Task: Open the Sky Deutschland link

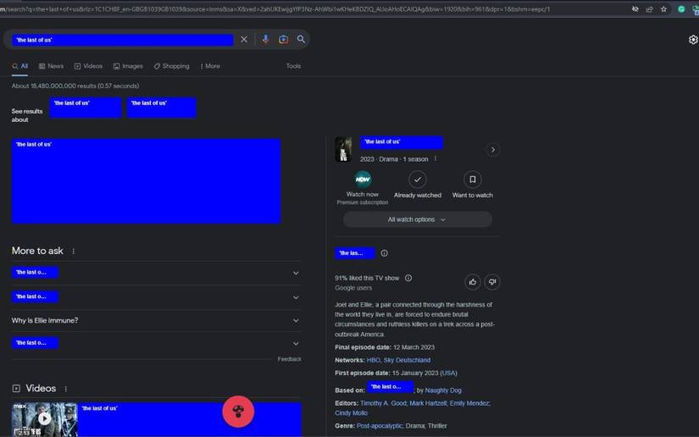Action: tap(407, 360)
